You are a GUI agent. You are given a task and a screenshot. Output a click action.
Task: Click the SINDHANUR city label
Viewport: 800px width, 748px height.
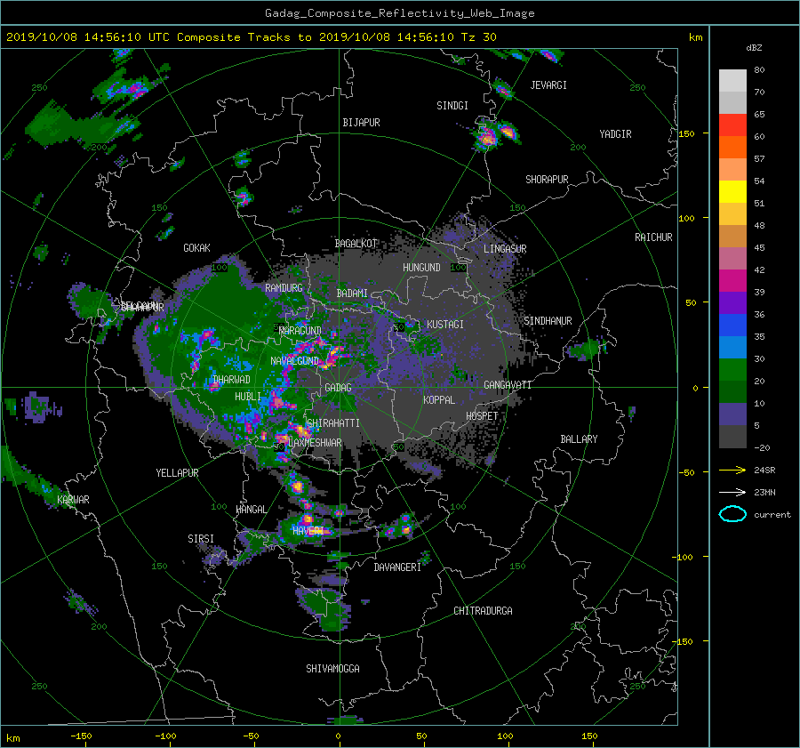[x=548, y=321]
